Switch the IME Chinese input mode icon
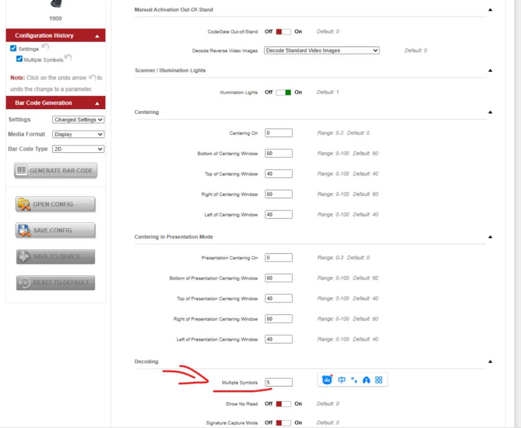The image size is (521, 428). click(342, 380)
